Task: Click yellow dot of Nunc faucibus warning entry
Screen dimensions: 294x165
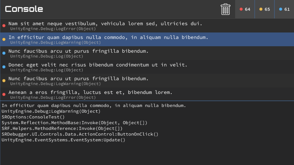Action: click(x=4, y=81)
